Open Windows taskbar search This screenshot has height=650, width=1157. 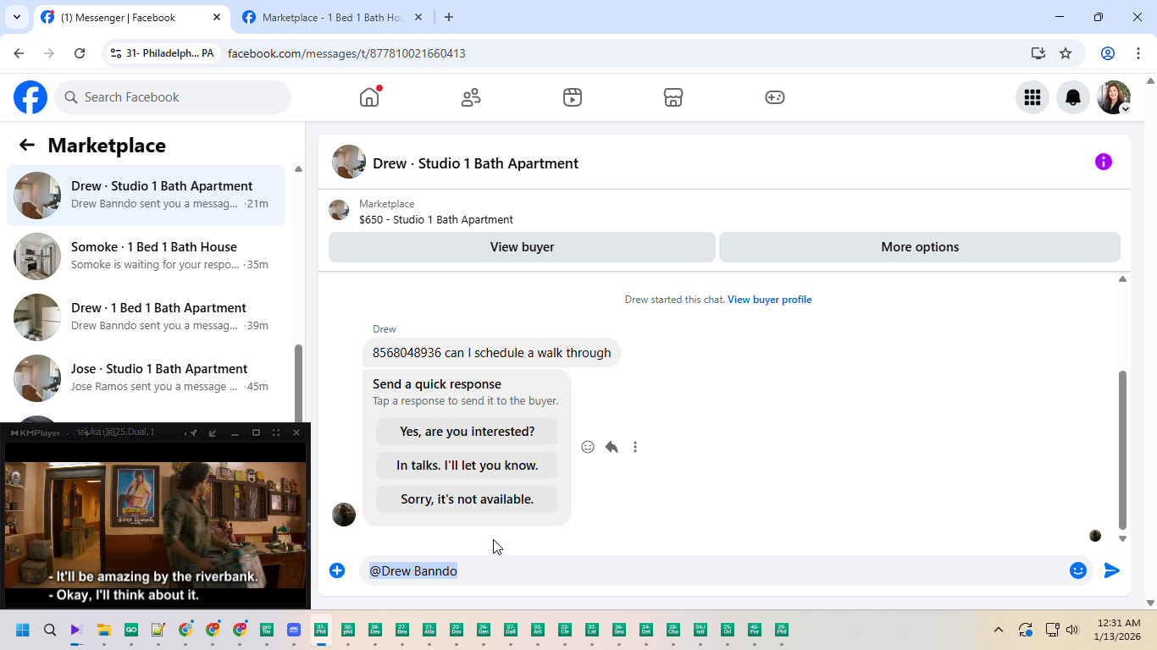coord(50,630)
